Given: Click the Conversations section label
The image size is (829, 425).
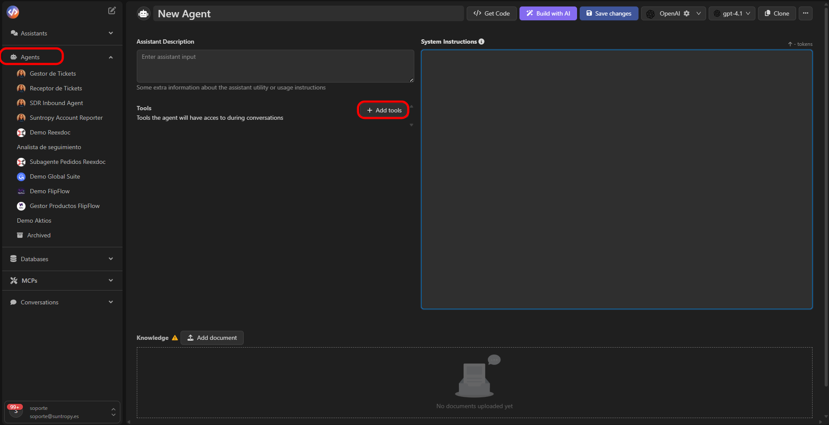Looking at the screenshot, I should click(39, 302).
